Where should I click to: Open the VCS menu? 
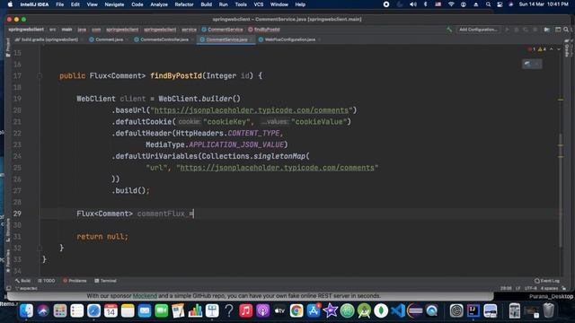click(259, 4)
